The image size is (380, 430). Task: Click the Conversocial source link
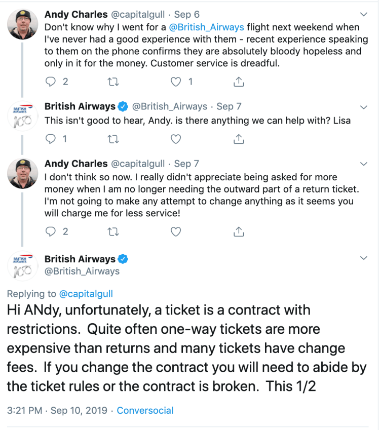click(x=145, y=410)
